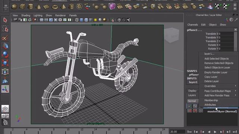Enable wireframe display cube icon
Image resolution: width=239 pixels, height=134 pixels.
(77, 20)
